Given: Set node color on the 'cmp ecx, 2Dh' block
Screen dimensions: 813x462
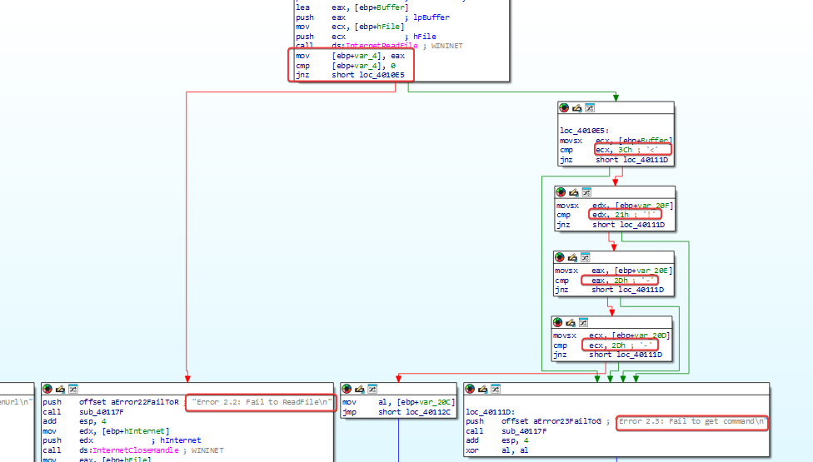Looking at the screenshot, I should pos(558,322).
